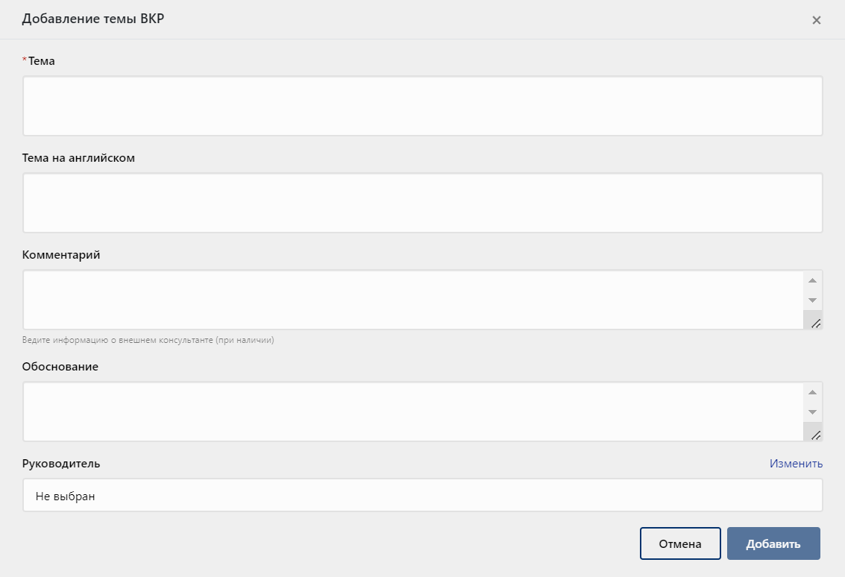
Task: Click the scroll-down arrow in Комментарий field
Action: click(x=812, y=300)
